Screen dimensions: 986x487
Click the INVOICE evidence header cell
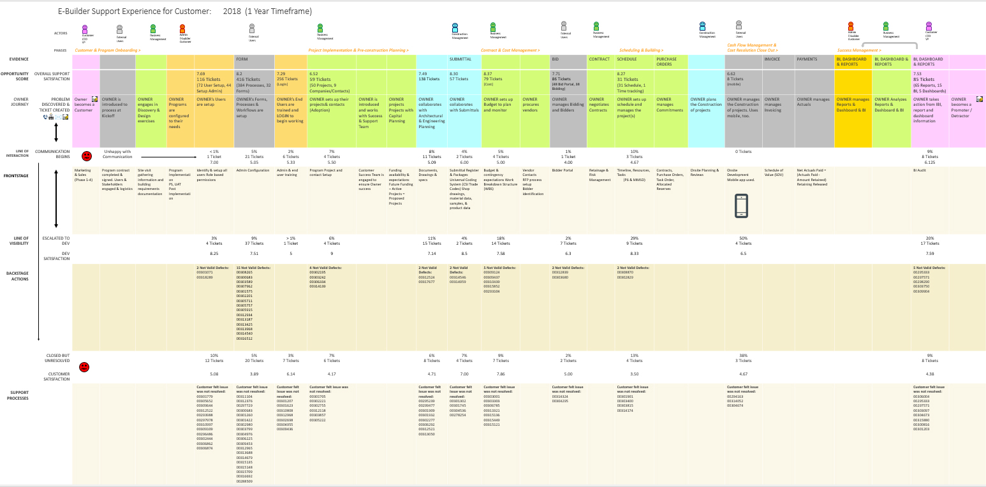[x=778, y=62]
